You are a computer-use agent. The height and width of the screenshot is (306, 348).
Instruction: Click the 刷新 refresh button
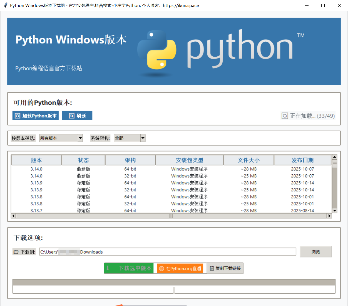point(77,116)
